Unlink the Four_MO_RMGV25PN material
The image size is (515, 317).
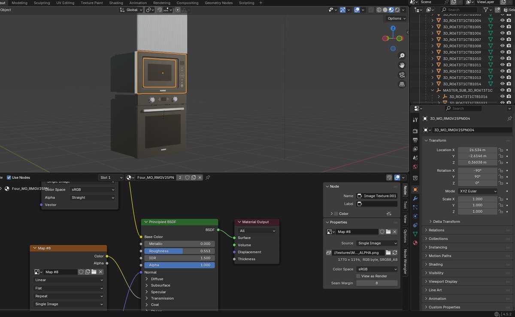pos(200,177)
